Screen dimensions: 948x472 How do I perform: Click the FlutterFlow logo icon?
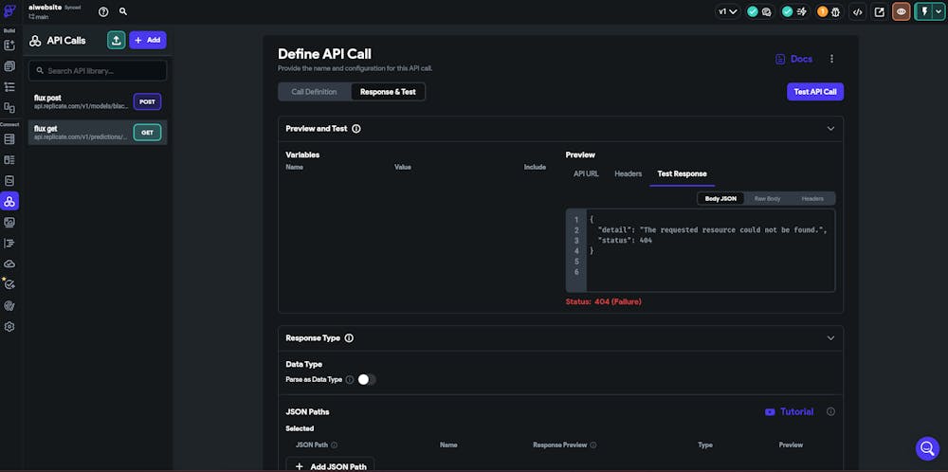[x=9, y=11]
